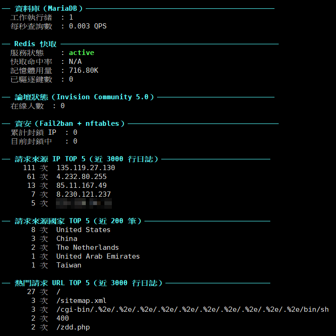Click the 716.80K memory usage value

(x=83, y=70)
